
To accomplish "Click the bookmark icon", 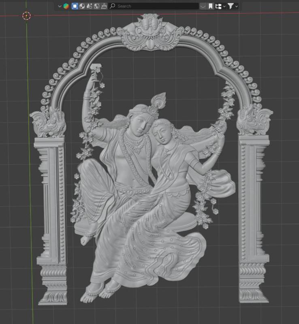I will (x=211, y=6).
